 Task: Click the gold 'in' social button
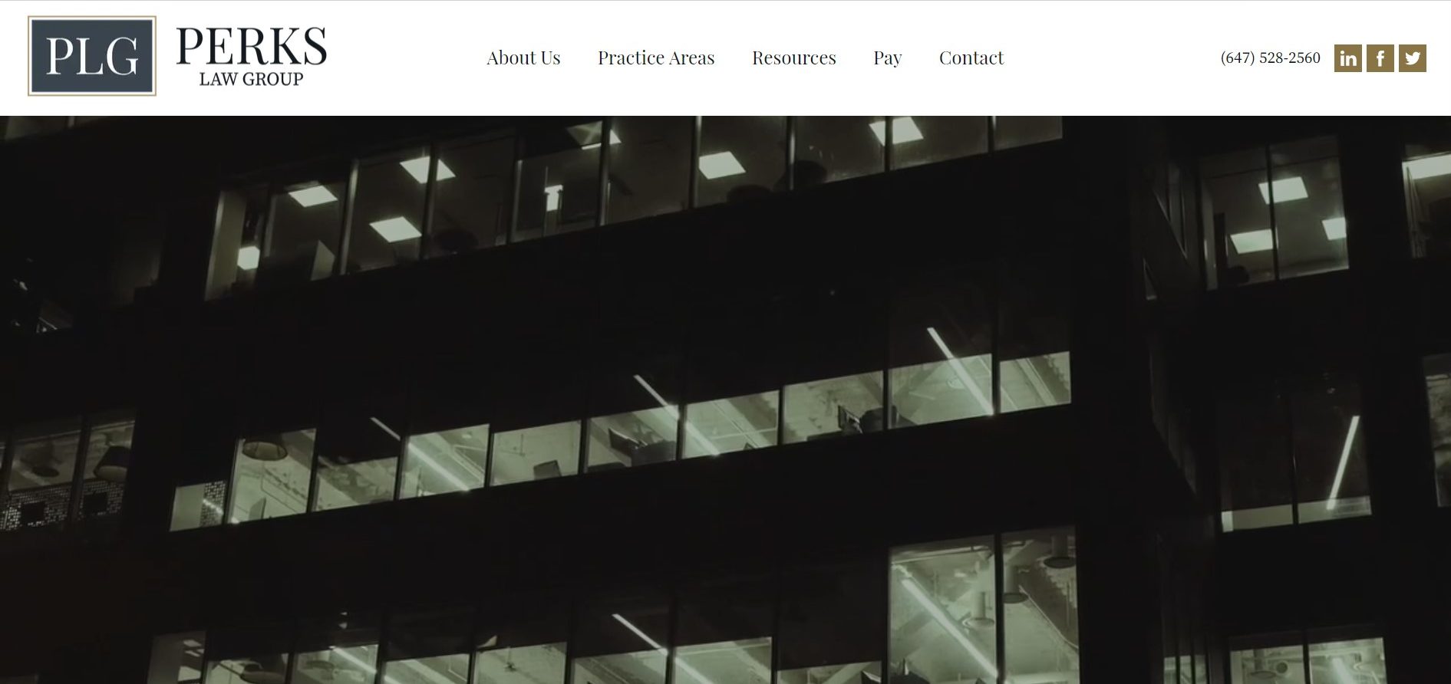coord(1347,58)
